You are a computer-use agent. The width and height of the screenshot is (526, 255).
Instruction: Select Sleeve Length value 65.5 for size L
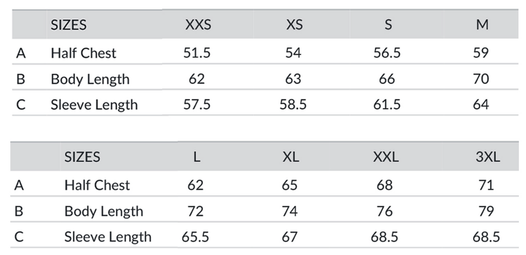pos(195,237)
